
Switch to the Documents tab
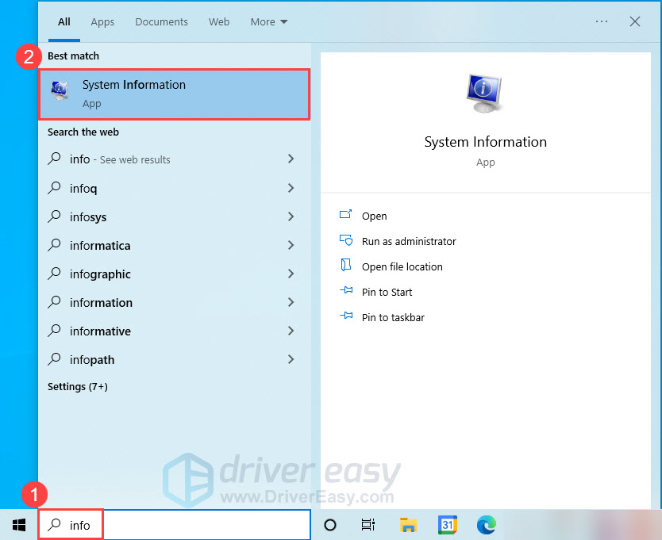point(161,21)
